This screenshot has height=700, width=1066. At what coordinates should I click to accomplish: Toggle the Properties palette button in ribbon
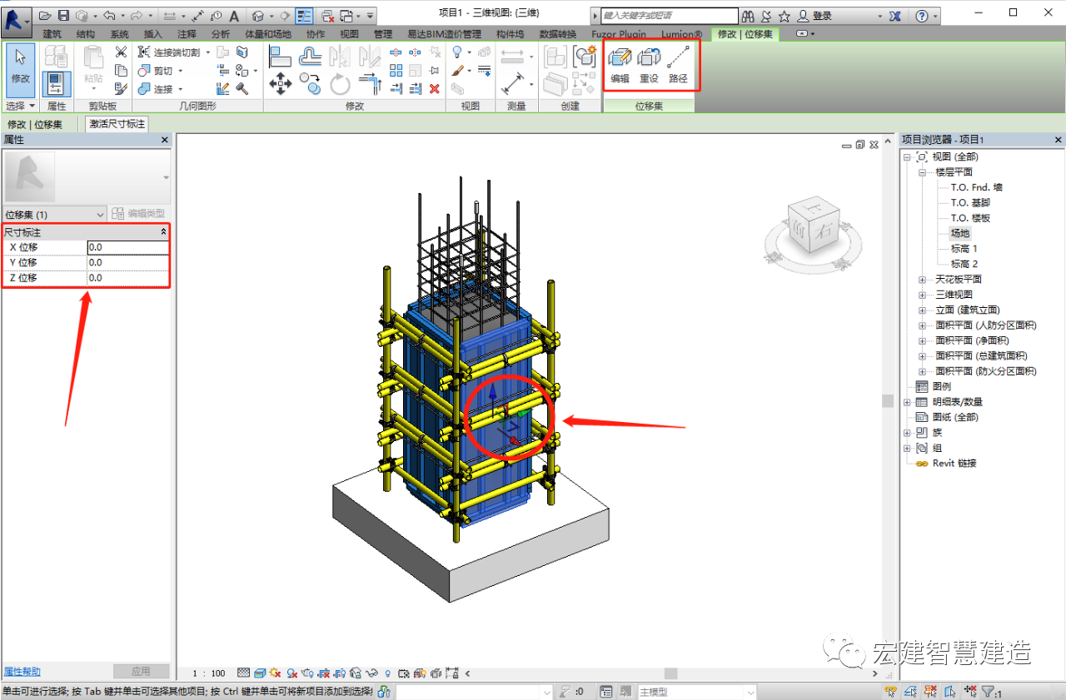coord(57,83)
